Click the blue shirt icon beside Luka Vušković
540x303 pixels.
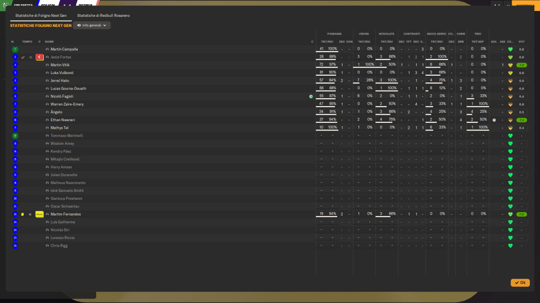point(15,73)
